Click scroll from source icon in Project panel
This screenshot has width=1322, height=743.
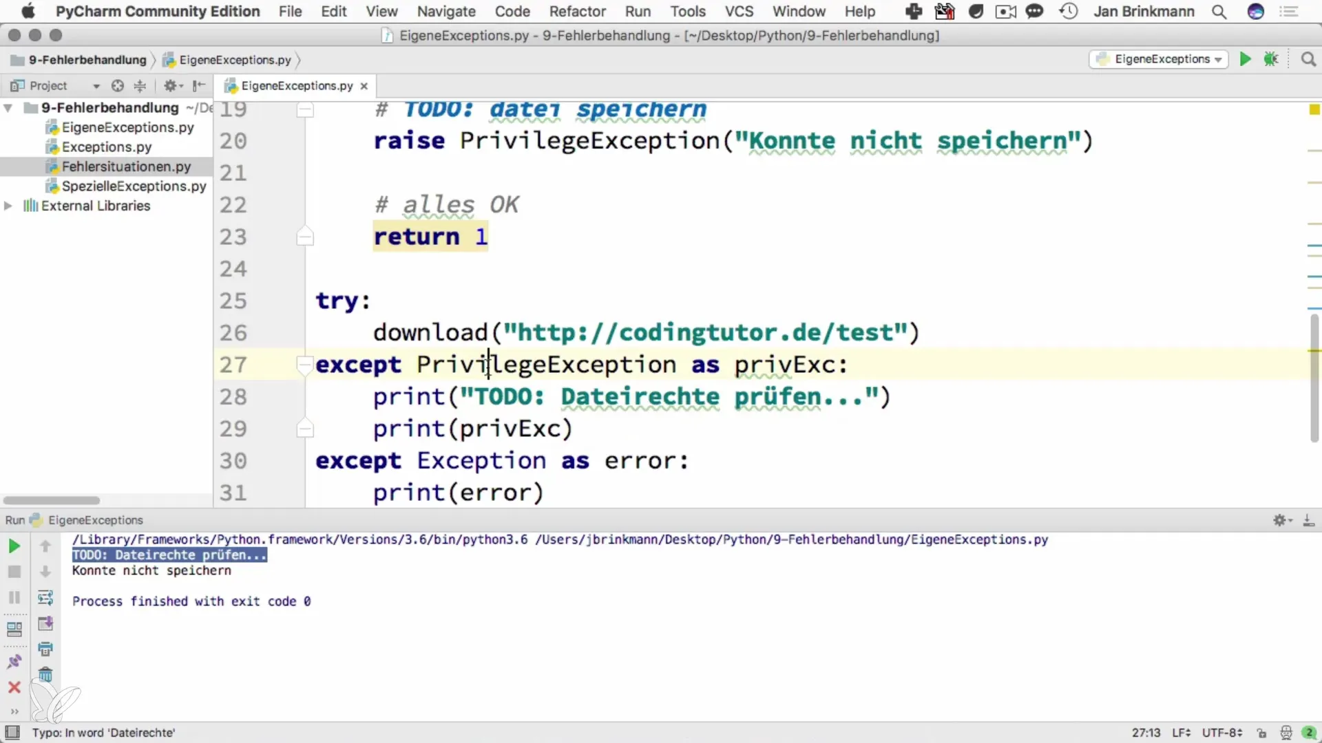(x=118, y=86)
